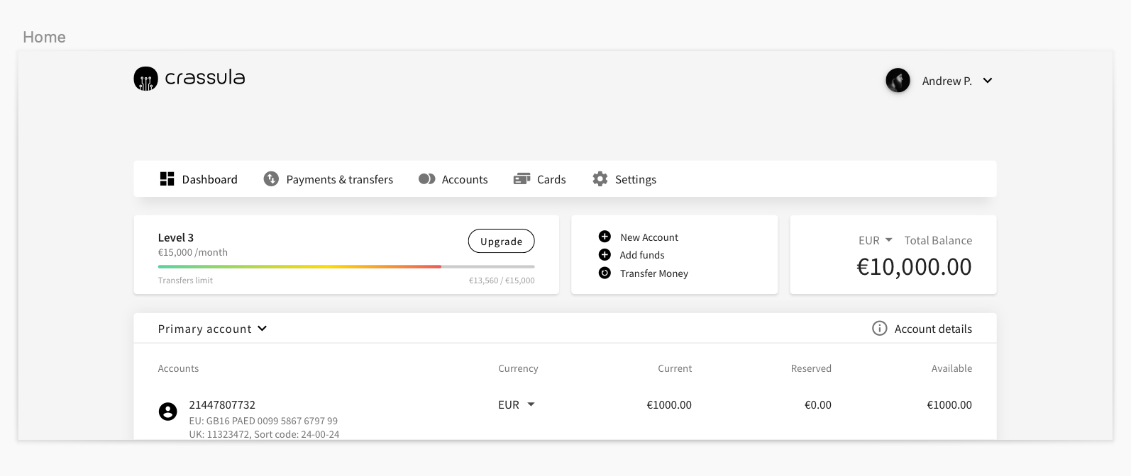
Task: Switch to Payments & transfers tab
Action: 339,180
